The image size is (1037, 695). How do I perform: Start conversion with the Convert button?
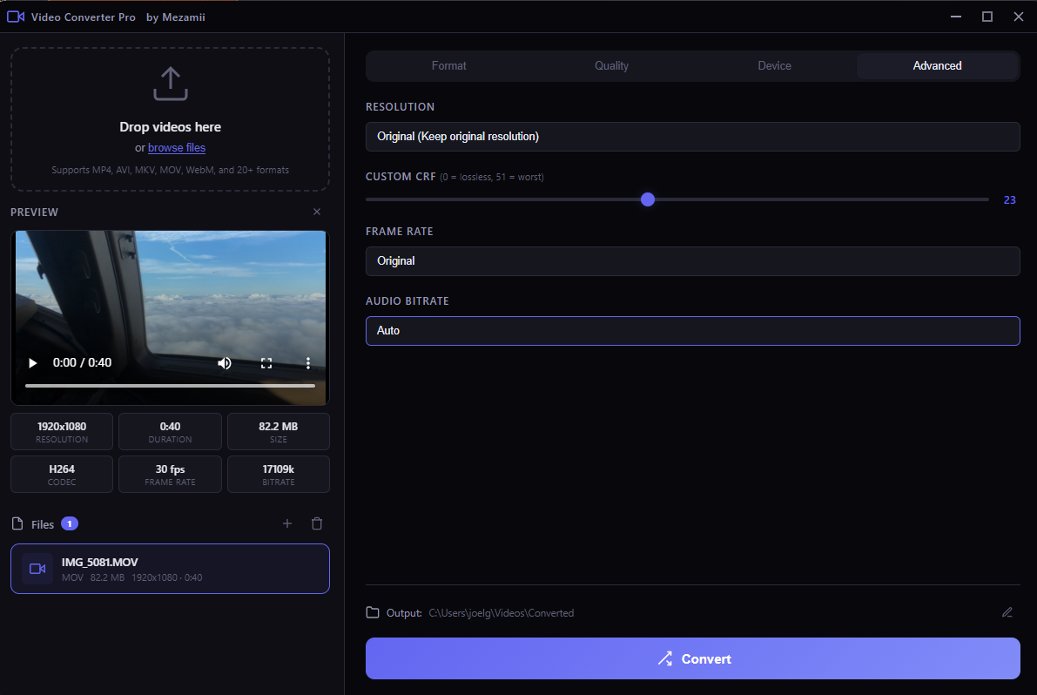[x=692, y=658]
